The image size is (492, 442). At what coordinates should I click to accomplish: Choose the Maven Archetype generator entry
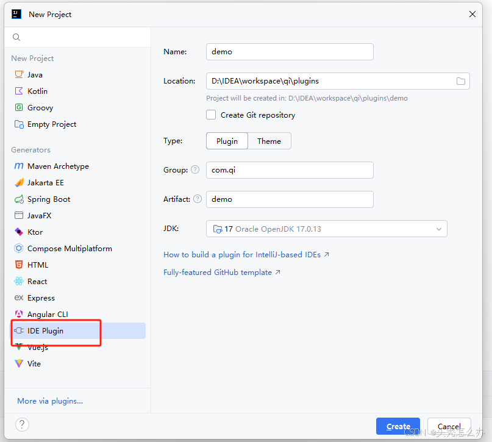pos(78,166)
